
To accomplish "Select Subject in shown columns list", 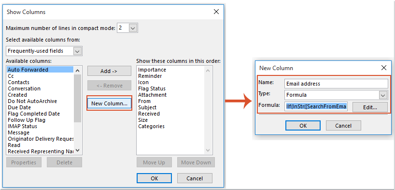I will tap(170, 107).
